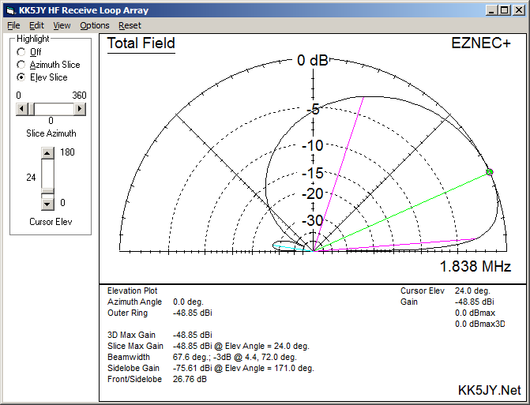Viewport: 530px width, 405px height.
Task: Select the Highlight Off radio button
Action: pos(21,52)
